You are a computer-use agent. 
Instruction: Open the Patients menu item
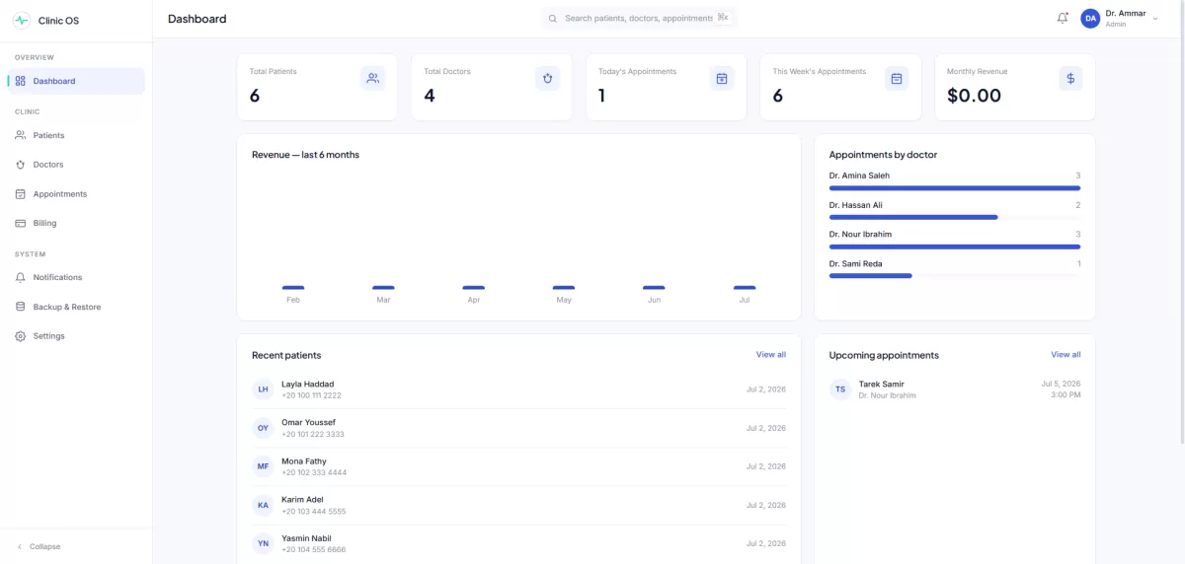point(76,135)
